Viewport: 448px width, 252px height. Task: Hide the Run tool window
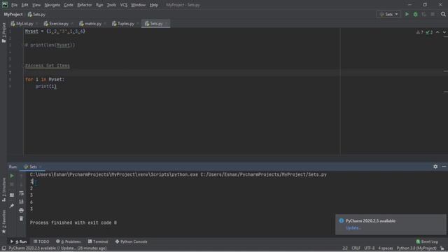point(444,167)
